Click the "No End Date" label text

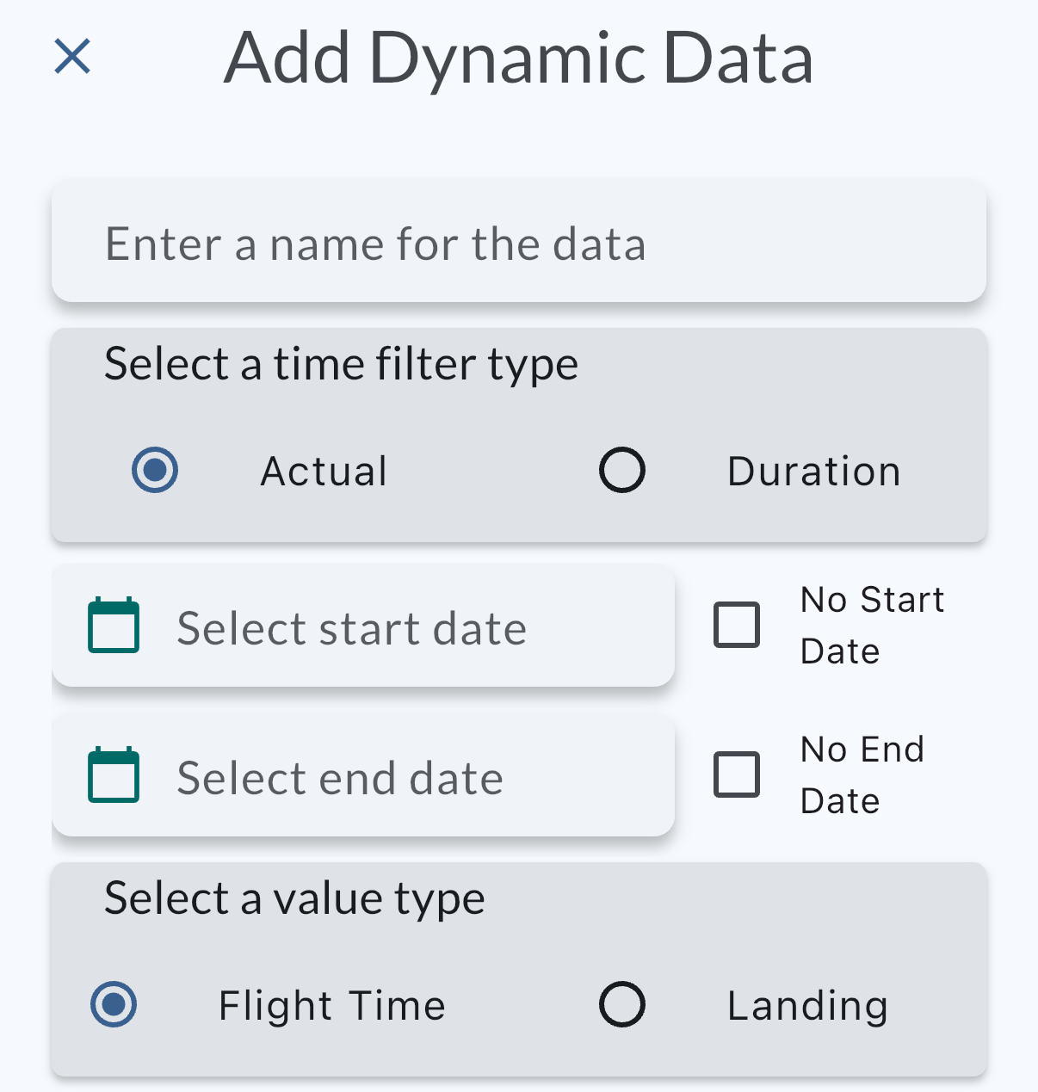point(862,775)
